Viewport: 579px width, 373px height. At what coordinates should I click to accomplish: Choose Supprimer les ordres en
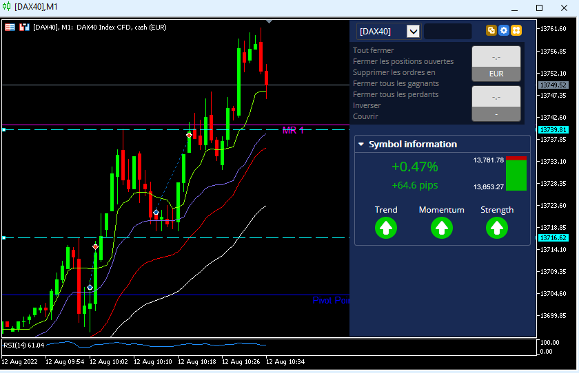click(394, 72)
